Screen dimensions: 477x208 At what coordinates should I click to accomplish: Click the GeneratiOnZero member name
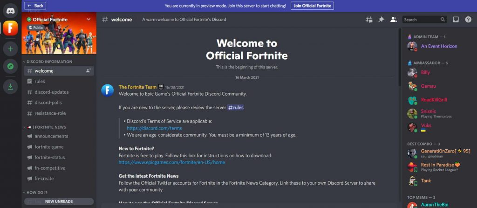click(x=445, y=151)
